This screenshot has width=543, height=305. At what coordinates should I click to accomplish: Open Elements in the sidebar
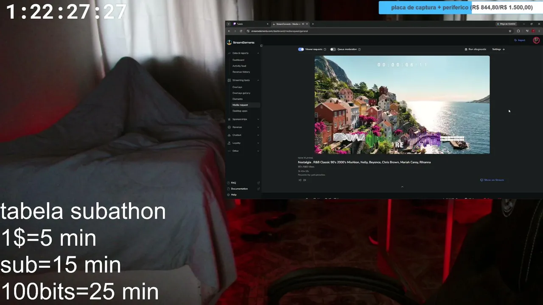coord(238,99)
